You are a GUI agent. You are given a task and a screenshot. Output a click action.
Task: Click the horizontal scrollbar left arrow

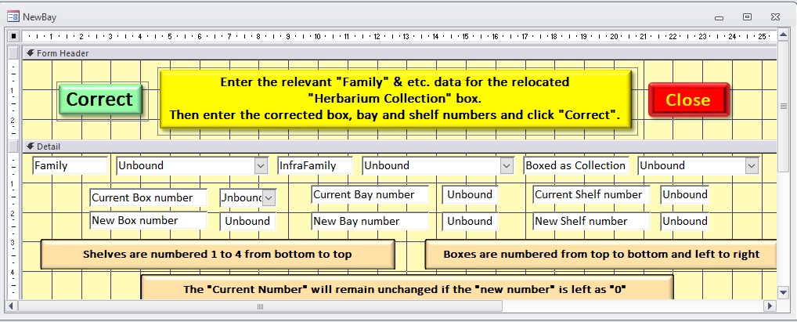click(13, 306)
